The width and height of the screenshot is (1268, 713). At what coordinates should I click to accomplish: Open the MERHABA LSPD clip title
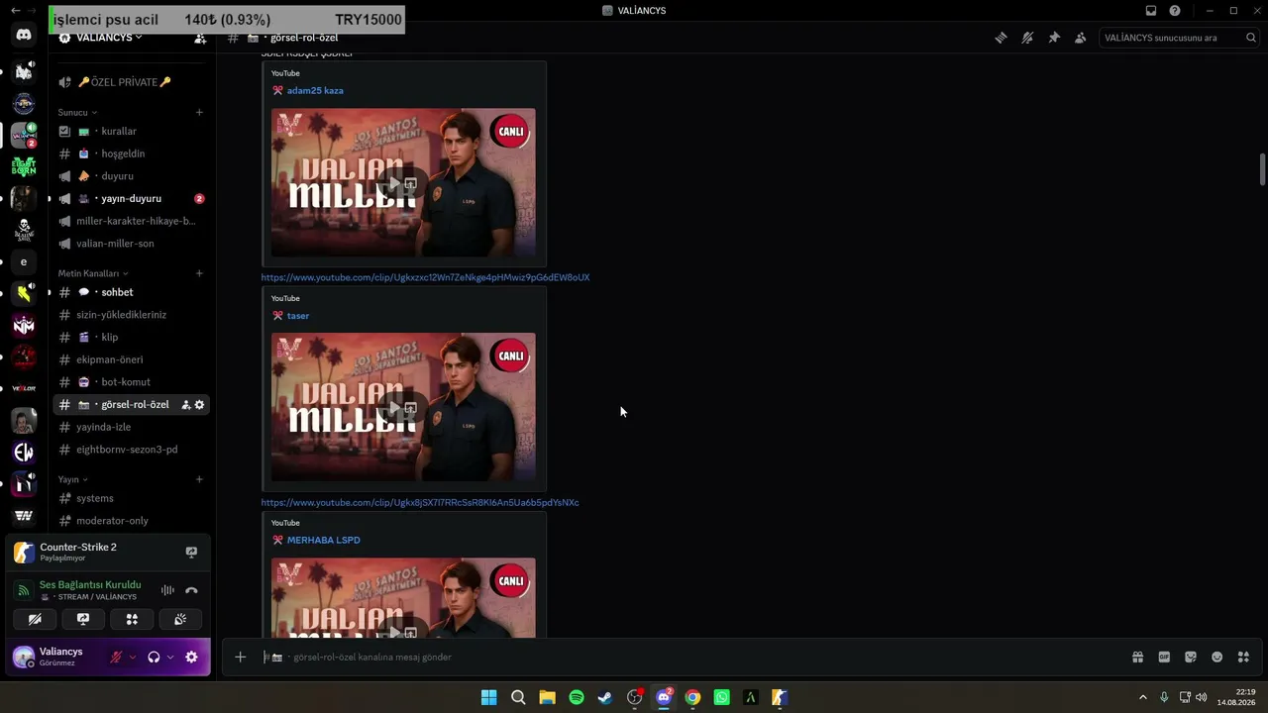point(324,540)
